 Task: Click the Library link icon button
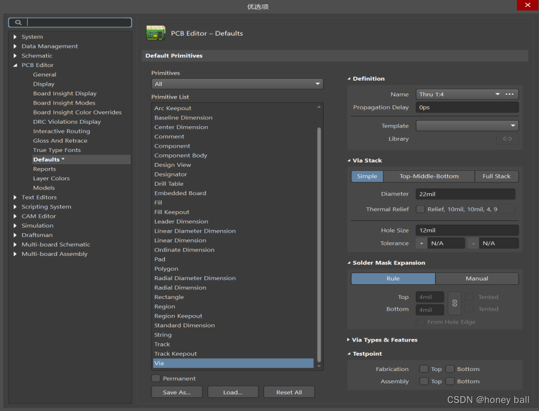click(x=508, y=138)
